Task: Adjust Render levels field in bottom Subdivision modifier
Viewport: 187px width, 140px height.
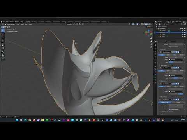Action: [x=176, y=107]
